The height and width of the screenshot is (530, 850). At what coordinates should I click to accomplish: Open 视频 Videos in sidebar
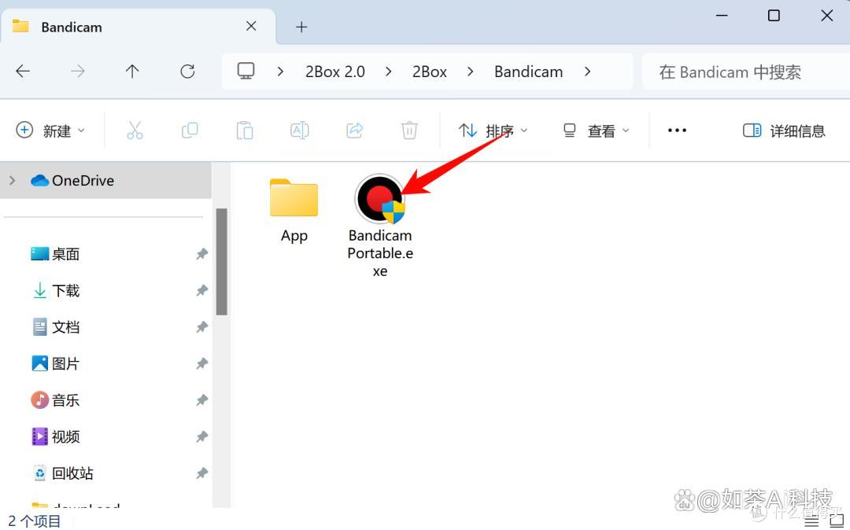pyautogui.click(x=65, y=436)
